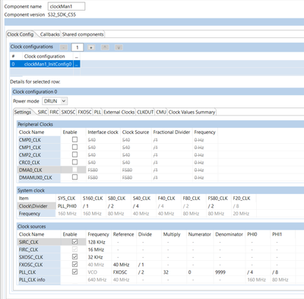The width and height of the screenshot is (304, 299).
Task: Toggle the DMA0_CLK enable checkbox
Action: (74, 170)
